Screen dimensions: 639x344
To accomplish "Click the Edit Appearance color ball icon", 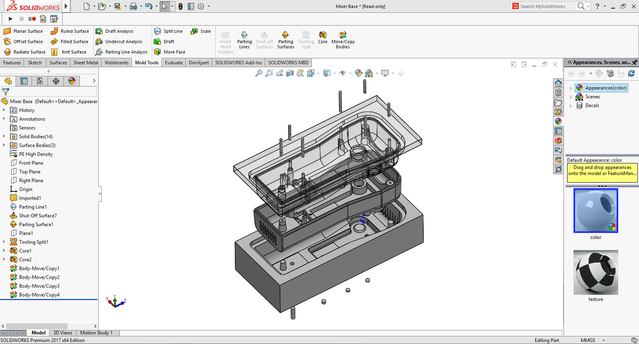I will coord(359,73).
